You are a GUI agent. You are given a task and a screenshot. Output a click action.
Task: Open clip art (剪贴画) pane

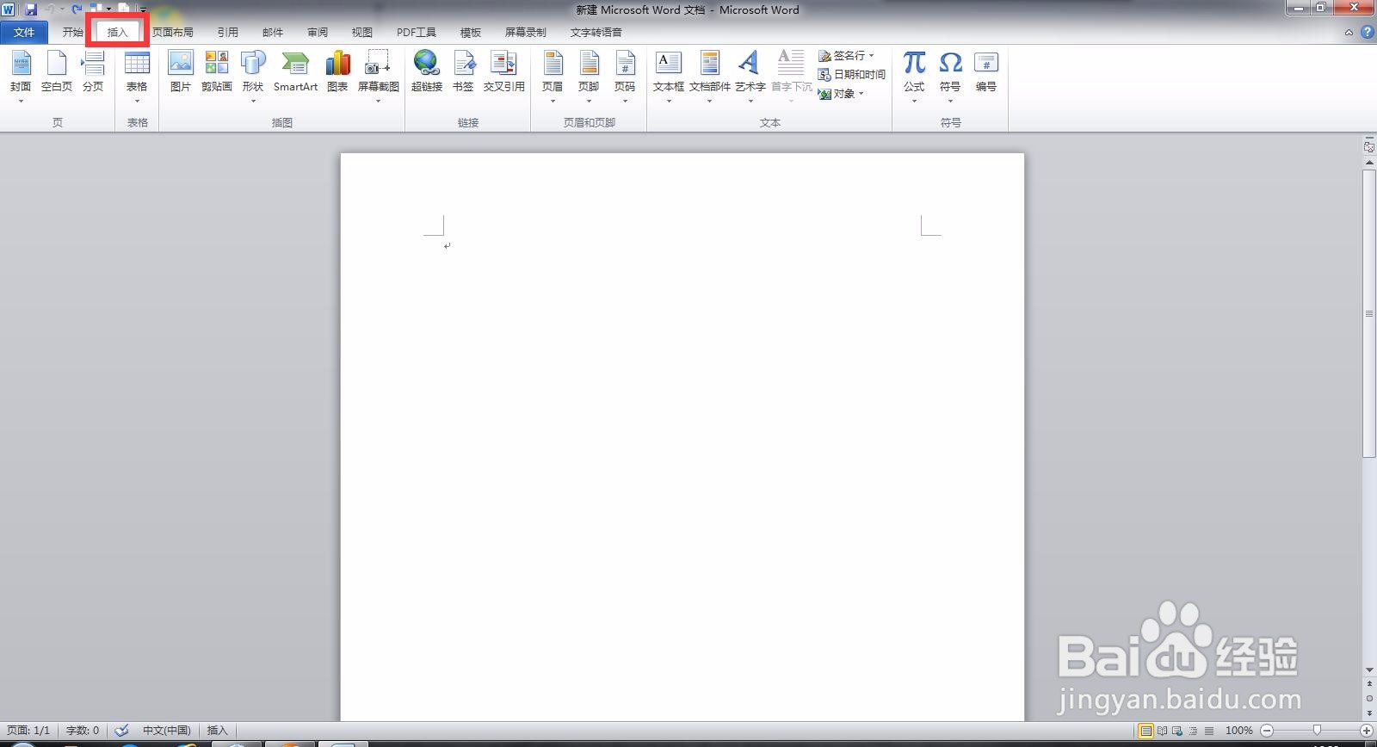[217, 72]
